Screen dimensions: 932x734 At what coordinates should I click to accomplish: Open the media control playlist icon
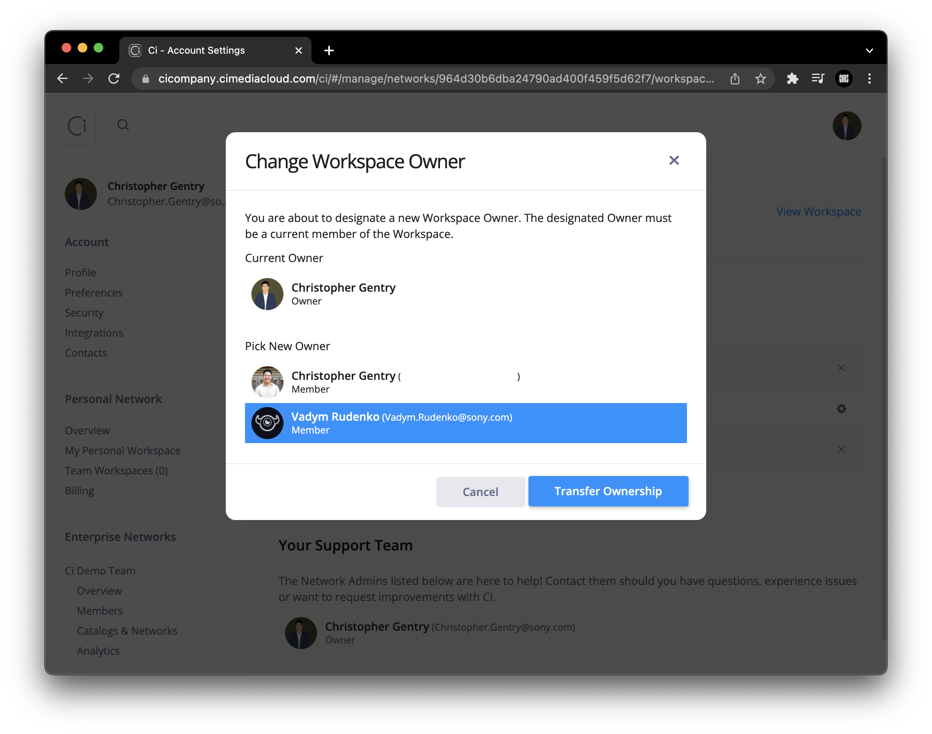point(818,79)
